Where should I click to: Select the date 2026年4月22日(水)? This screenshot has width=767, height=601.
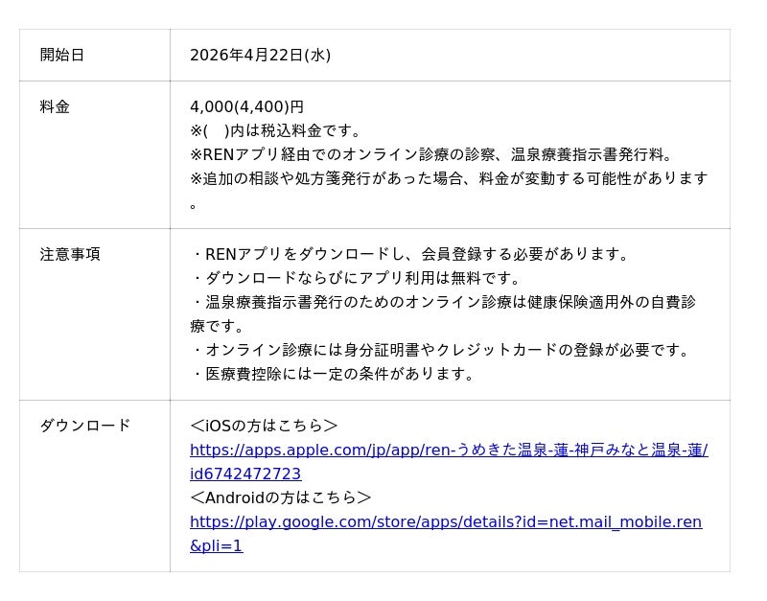pyautogui.click(x=260, y=55)
